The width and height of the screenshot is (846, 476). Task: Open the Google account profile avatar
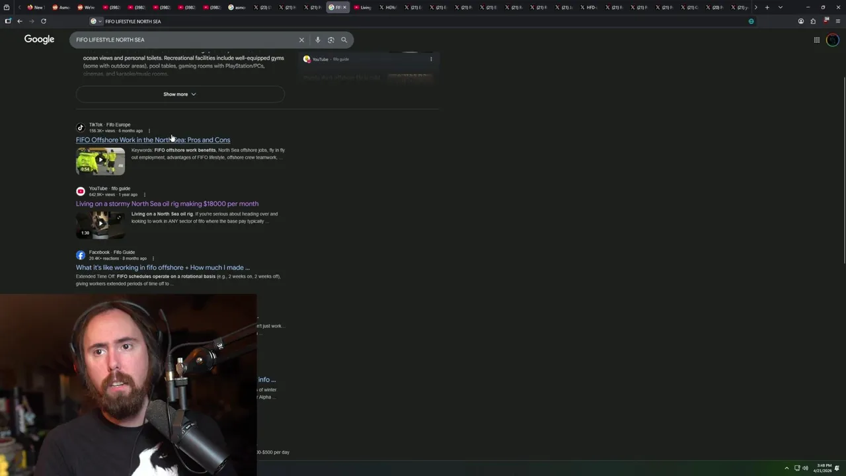833,40
